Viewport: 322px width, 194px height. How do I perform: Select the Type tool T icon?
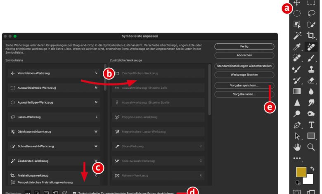click(312, 125)
